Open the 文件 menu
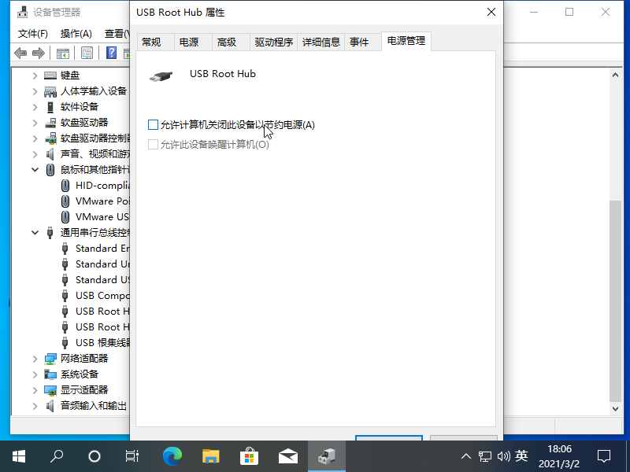Viewport: 630px width, 472px height. [32, 34]
